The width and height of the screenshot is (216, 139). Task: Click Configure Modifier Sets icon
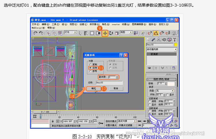[174, 68]
